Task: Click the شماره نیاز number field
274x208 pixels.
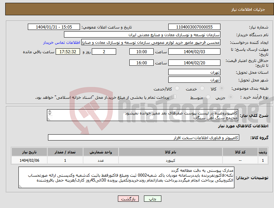Action: (x=194, y=27)
